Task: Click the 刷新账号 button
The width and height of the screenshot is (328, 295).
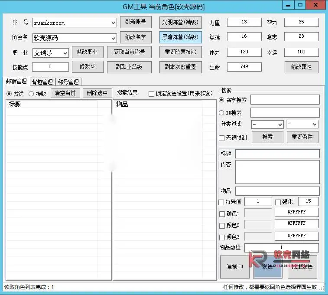Action: point(136,22)
